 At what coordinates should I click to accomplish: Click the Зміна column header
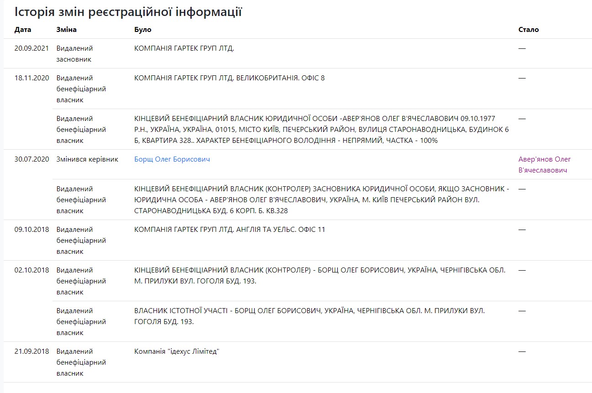(x=66, y=30)
